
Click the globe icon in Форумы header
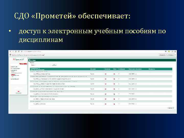coord(30,60)
